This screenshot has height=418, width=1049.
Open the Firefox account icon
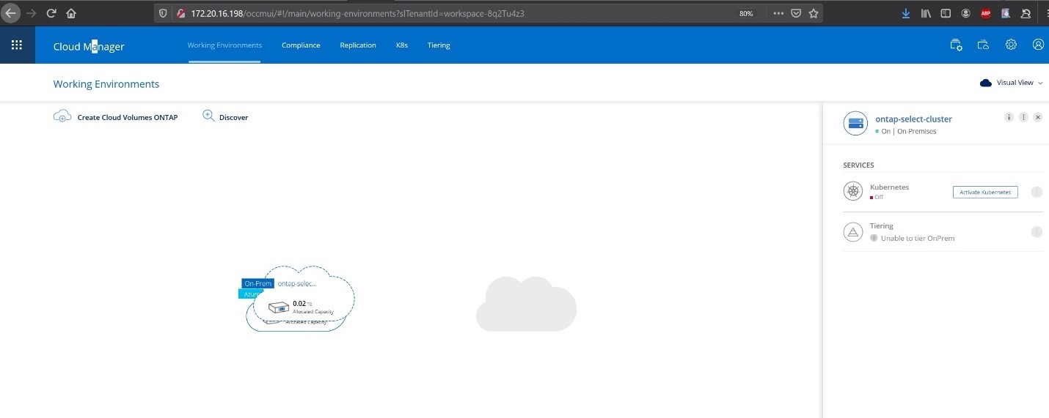(966, 13)
